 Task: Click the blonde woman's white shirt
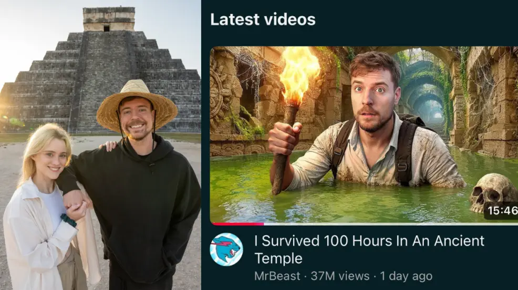click(39, 231)
